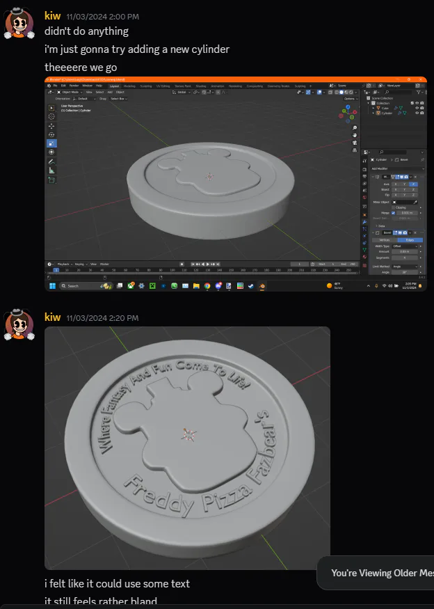434x609 pixels.
Task: Select the Measure ruler tool in Blender
Action: [x=51, y=171]
